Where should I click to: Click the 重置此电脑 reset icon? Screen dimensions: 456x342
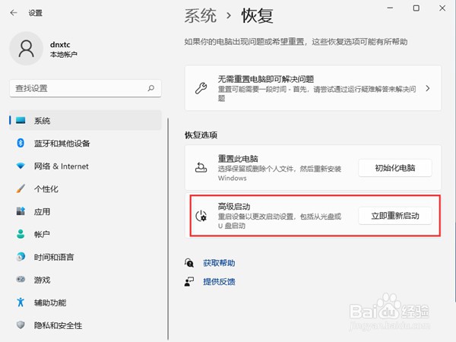(x=201, y=168)
